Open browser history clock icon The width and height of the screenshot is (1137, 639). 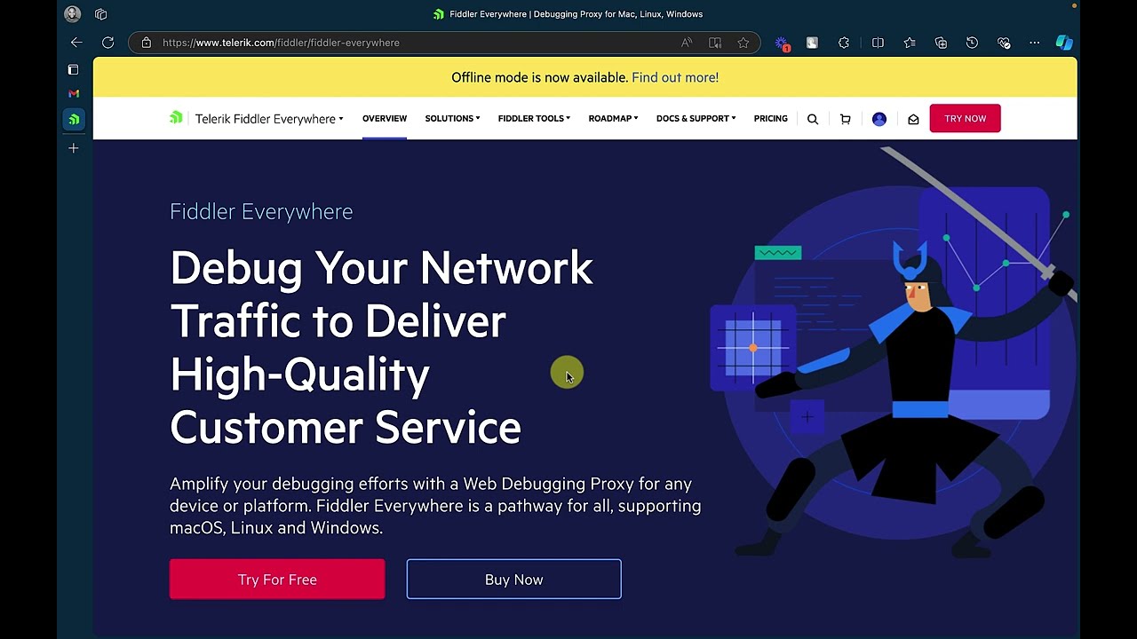(972, 43)
